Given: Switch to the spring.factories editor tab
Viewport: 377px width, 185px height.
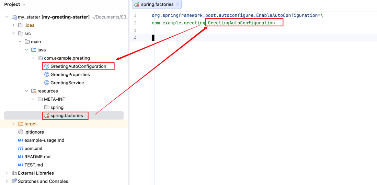Looking at the screenshot, I should point(157,4).
